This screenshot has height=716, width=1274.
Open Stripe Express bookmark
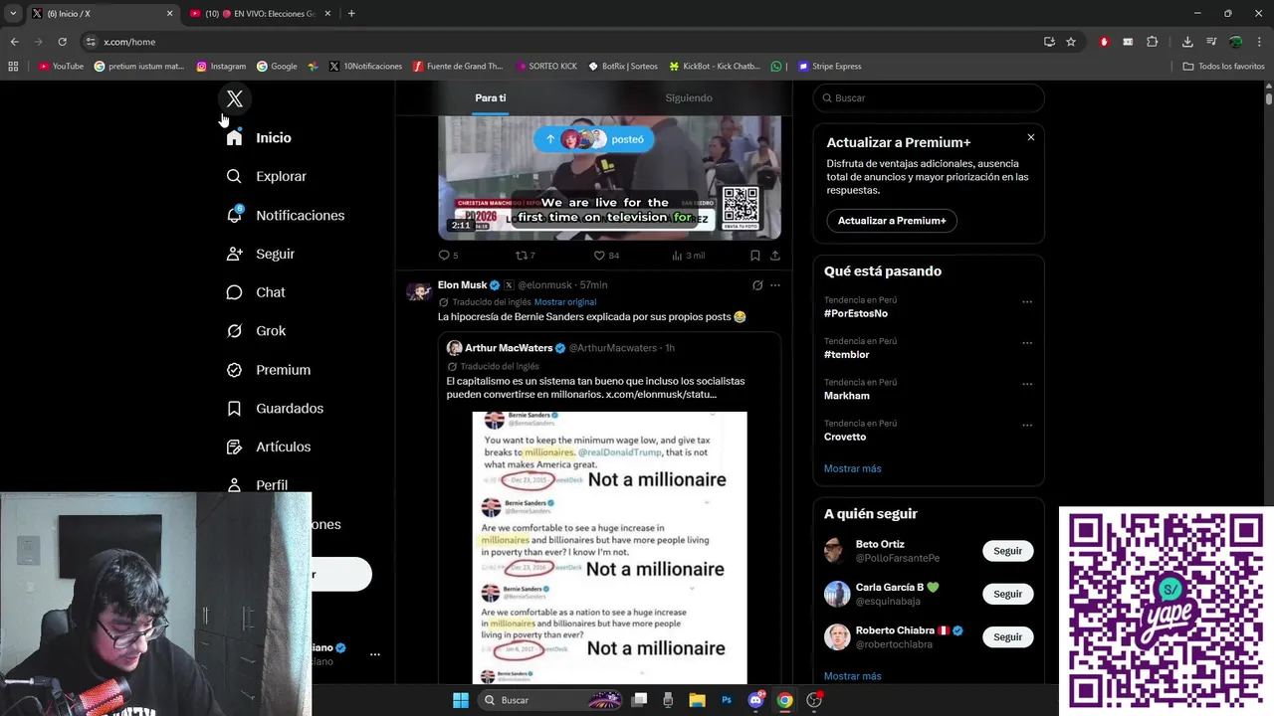pyautogui.click(x=829, y=67)
